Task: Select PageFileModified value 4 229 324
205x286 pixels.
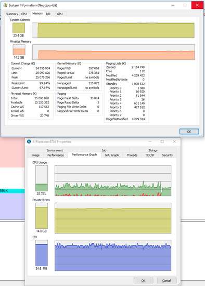Action: pyautogui.click(x=138, y=119)
